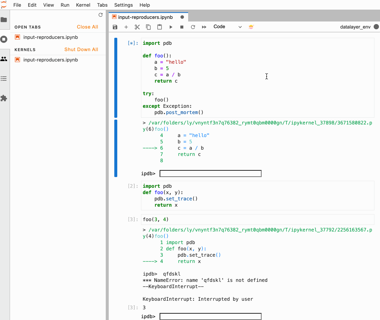Toggle the table of contents panel
The image size is (380, 320).
[x=4, y=79]
